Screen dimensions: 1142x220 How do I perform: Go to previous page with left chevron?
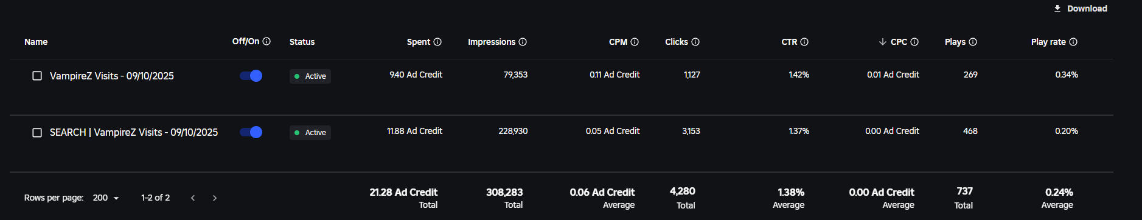click(x=193, y=198)
